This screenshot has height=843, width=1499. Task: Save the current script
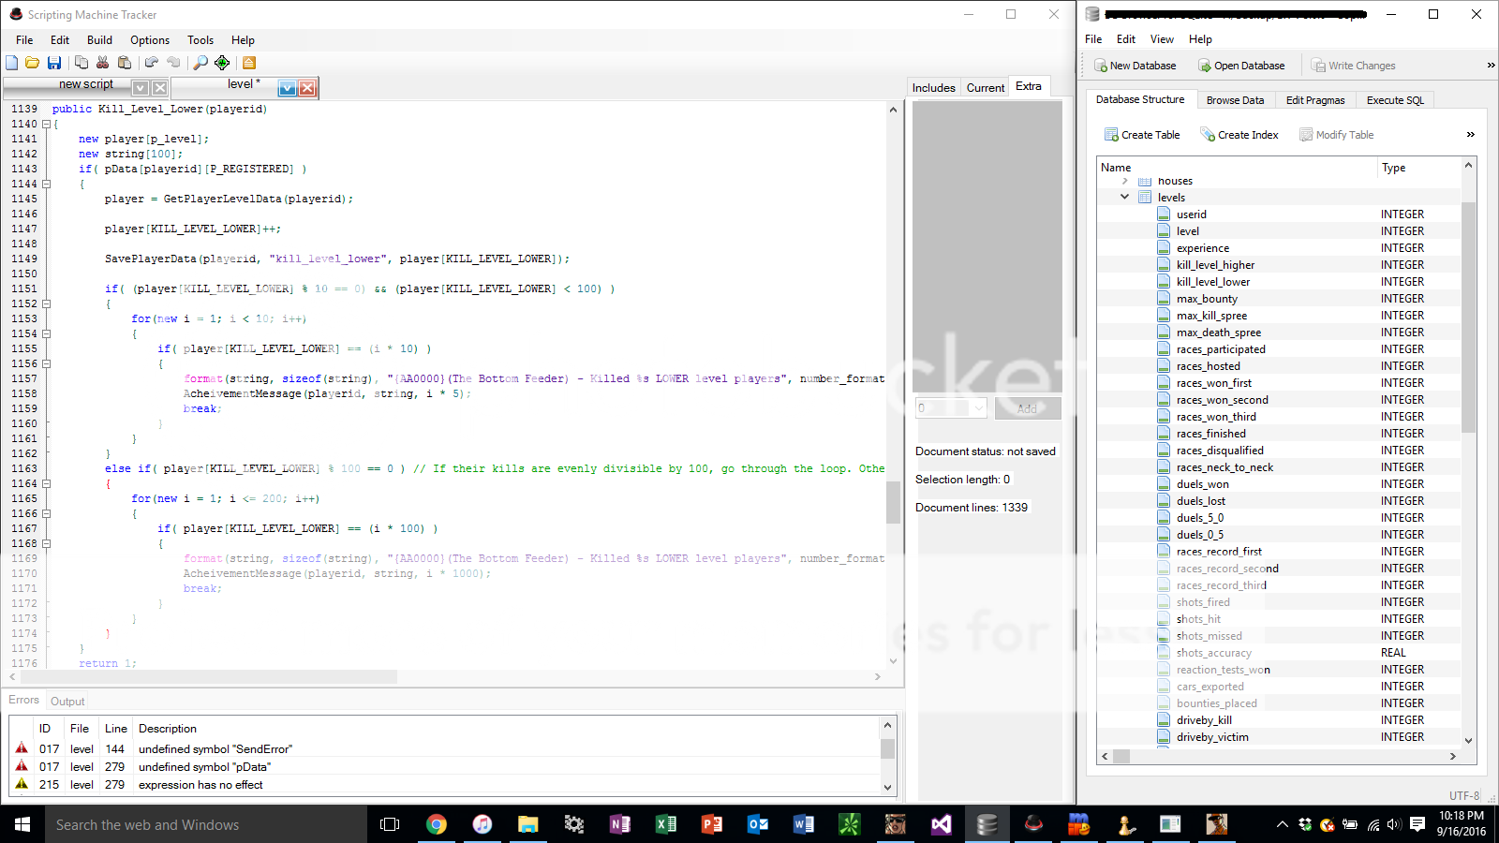[x=54, y=63]
